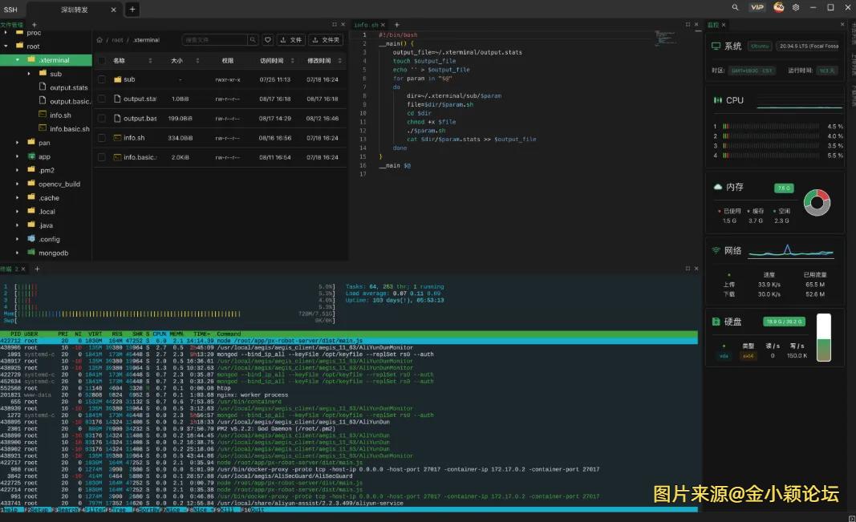Expand the sub folder in file tree
Viewport: 856px width, 522px height.
[x=30, y=74]
